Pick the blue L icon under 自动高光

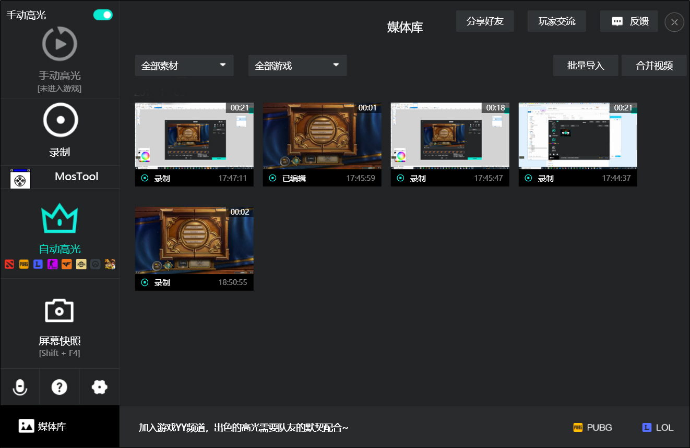click(38, 264)
